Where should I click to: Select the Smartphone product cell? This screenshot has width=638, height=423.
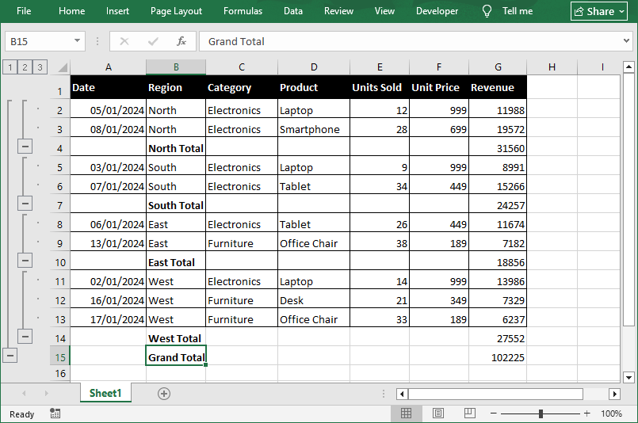click(x=314, y=129)
